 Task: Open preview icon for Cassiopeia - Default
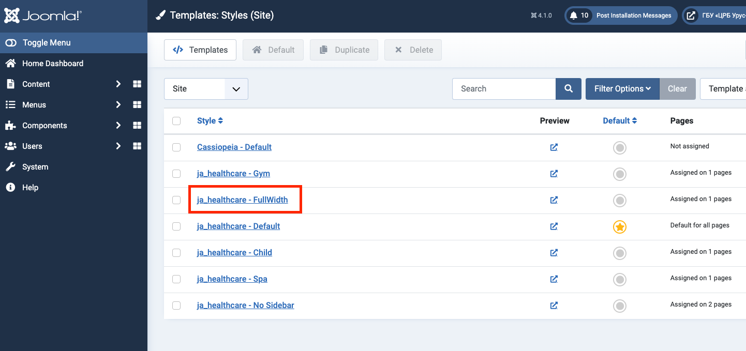[x=554, y=147]
